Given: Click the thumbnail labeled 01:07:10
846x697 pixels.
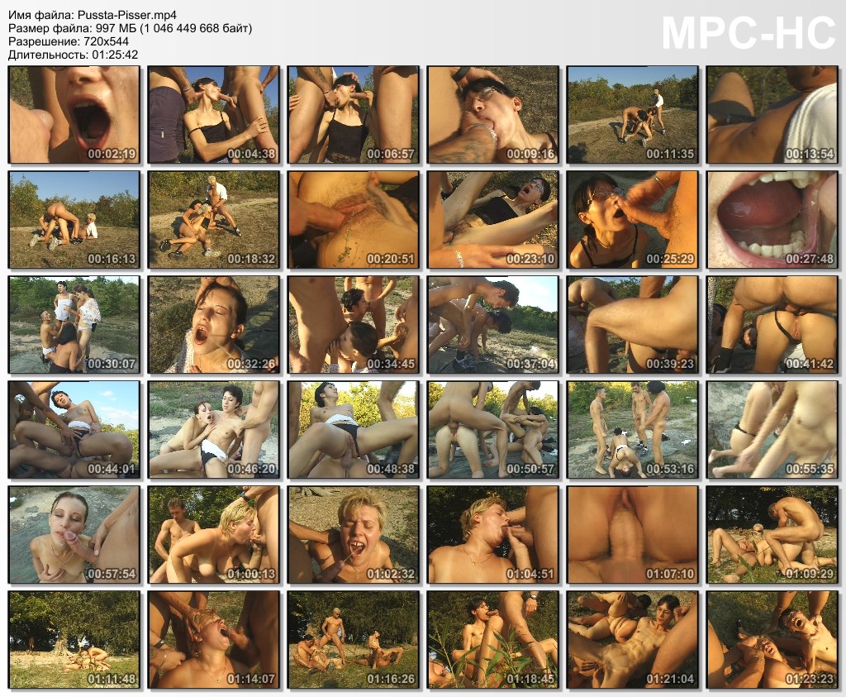Looking at the screenshot, I should pos(632,534).
